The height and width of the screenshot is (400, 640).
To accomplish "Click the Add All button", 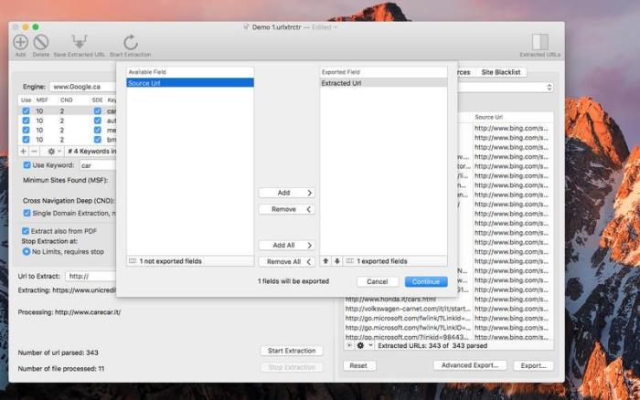I will [286, 245].
